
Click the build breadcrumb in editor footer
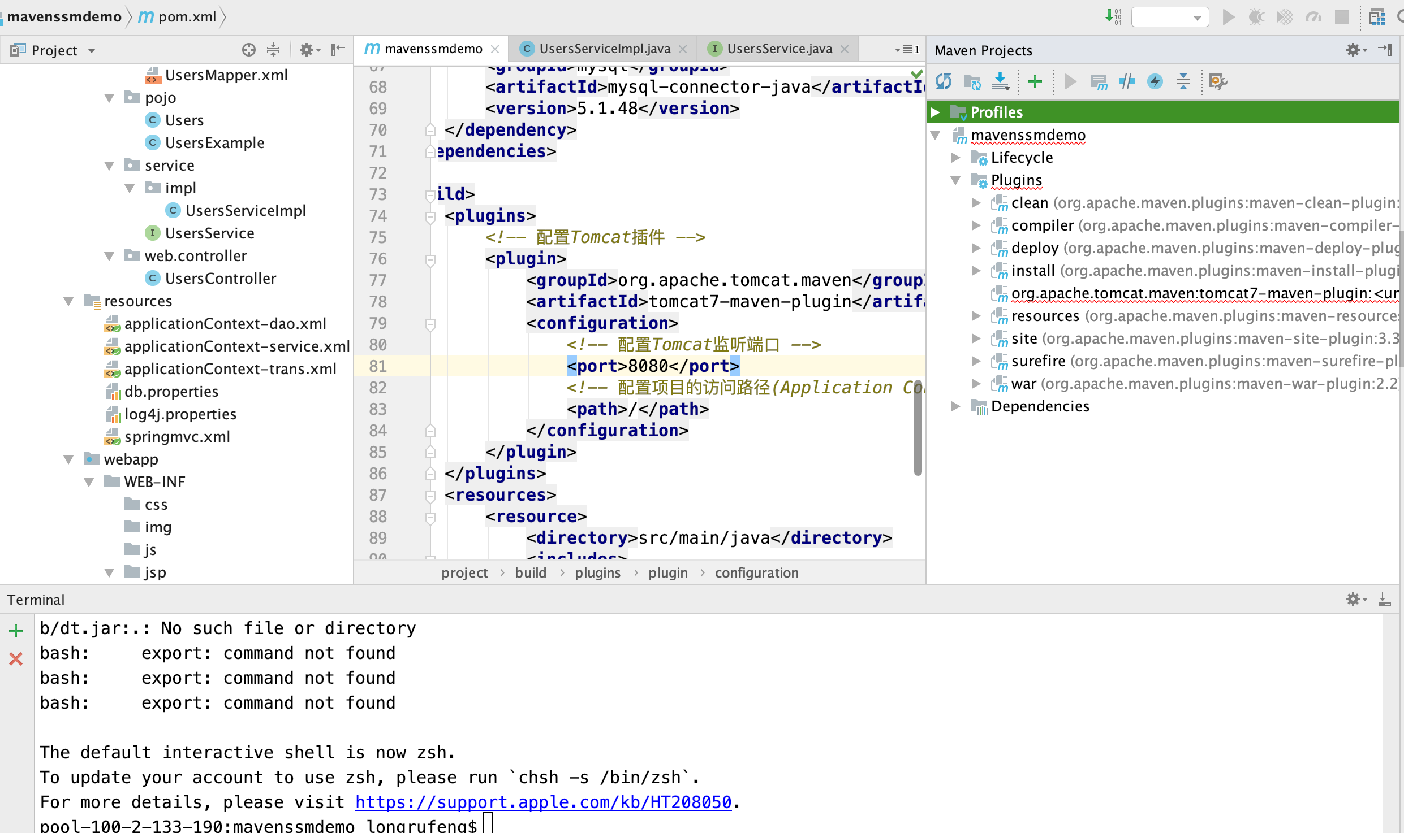pos(530,572)
